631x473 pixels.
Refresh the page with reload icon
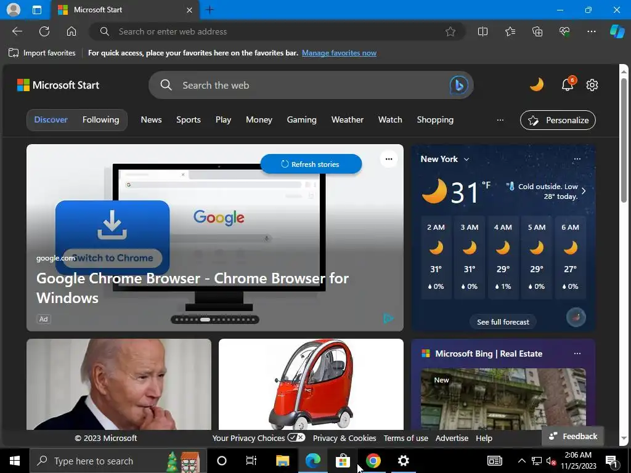click(x=44, y=31)
